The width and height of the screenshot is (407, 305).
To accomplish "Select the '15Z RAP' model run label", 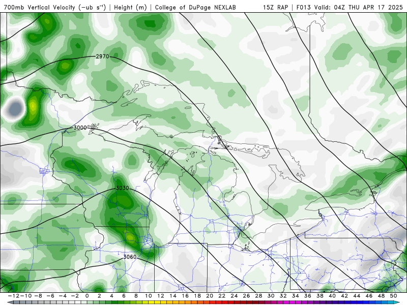I will tap(275, 7).
